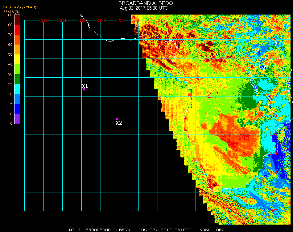Click the MT10 footer label
Image resolution: width=293 pixels, height=232 pixels.
click(75, 230)
